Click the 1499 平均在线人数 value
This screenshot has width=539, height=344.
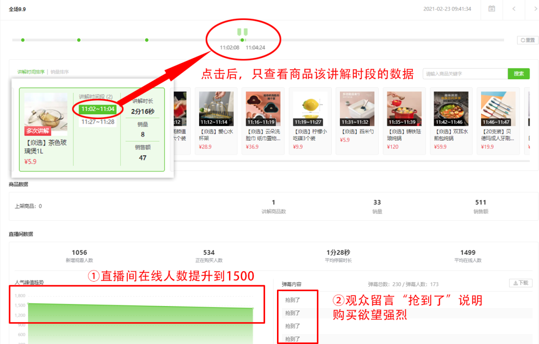468,252
